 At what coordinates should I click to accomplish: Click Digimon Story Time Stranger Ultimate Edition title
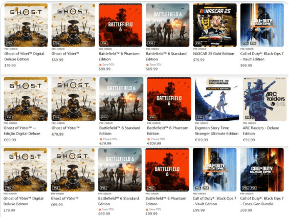point(216,131)
